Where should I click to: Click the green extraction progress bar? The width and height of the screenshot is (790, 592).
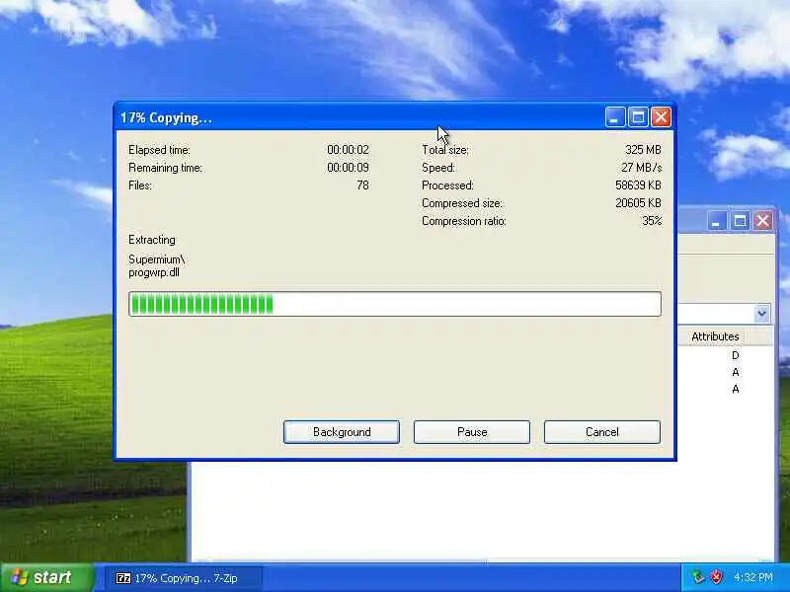click(395, 304)
